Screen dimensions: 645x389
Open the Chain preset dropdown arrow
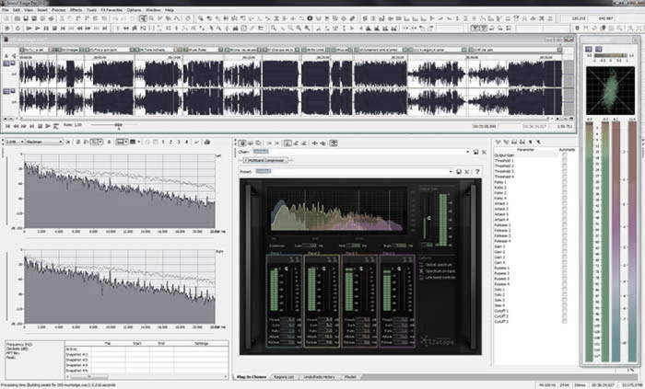pyautogui.click(x=468, y=152)
